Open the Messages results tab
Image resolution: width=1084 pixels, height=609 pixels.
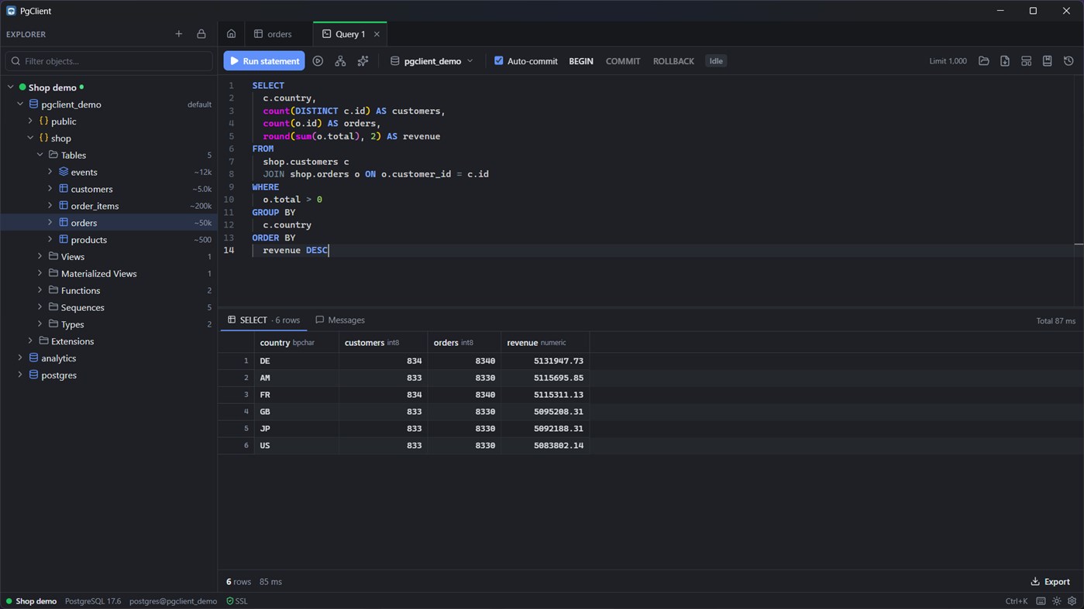click(x=340, y=320)
